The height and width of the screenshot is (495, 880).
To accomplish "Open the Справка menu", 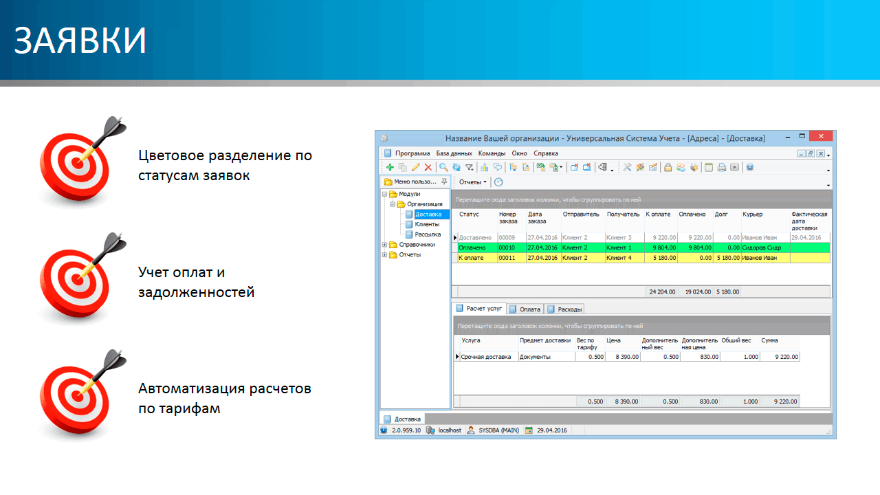I will [546, 153].
